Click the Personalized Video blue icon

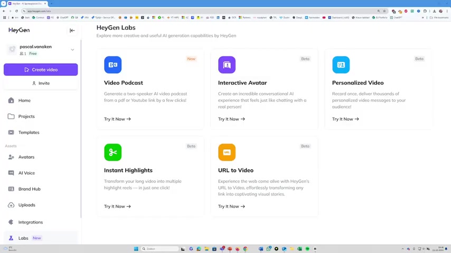coord(341,65)
